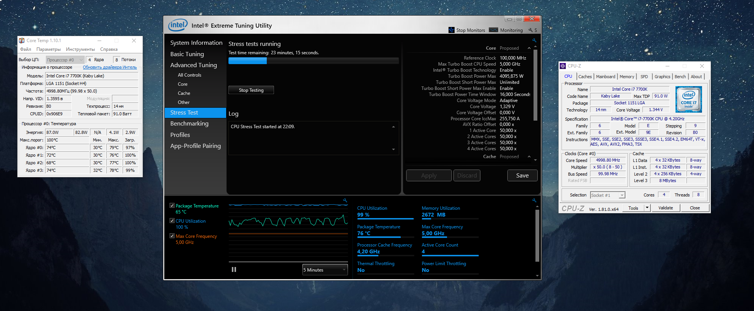
Task: Click the wrench icon above Memory Utilization stats
Action: tap(534, 200)
